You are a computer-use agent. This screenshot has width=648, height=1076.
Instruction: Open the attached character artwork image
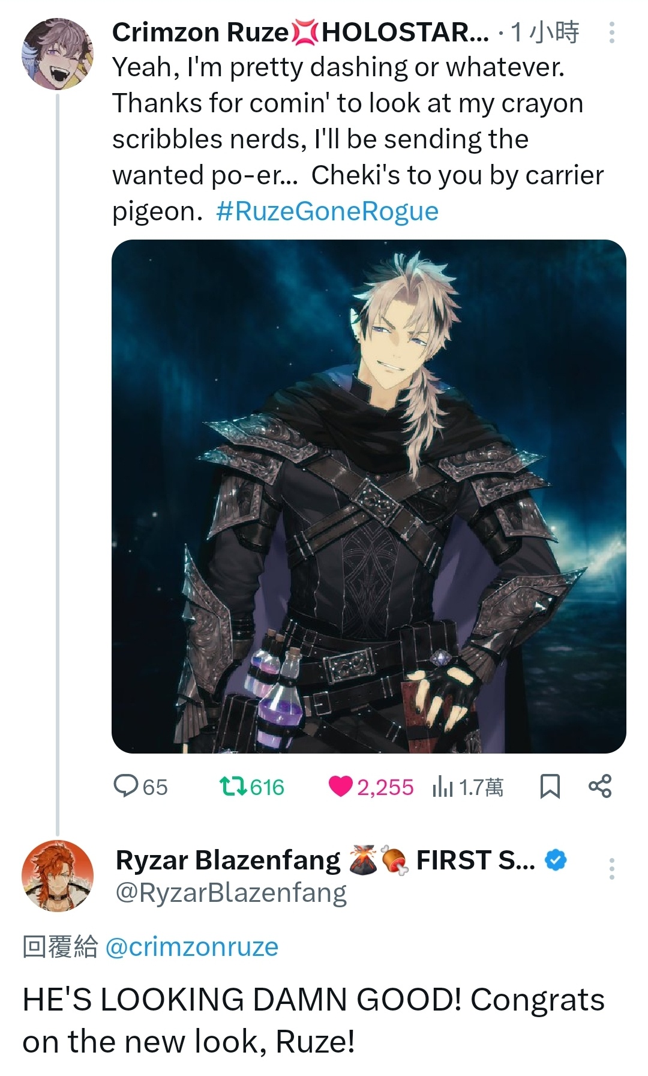tap(369, 496)
